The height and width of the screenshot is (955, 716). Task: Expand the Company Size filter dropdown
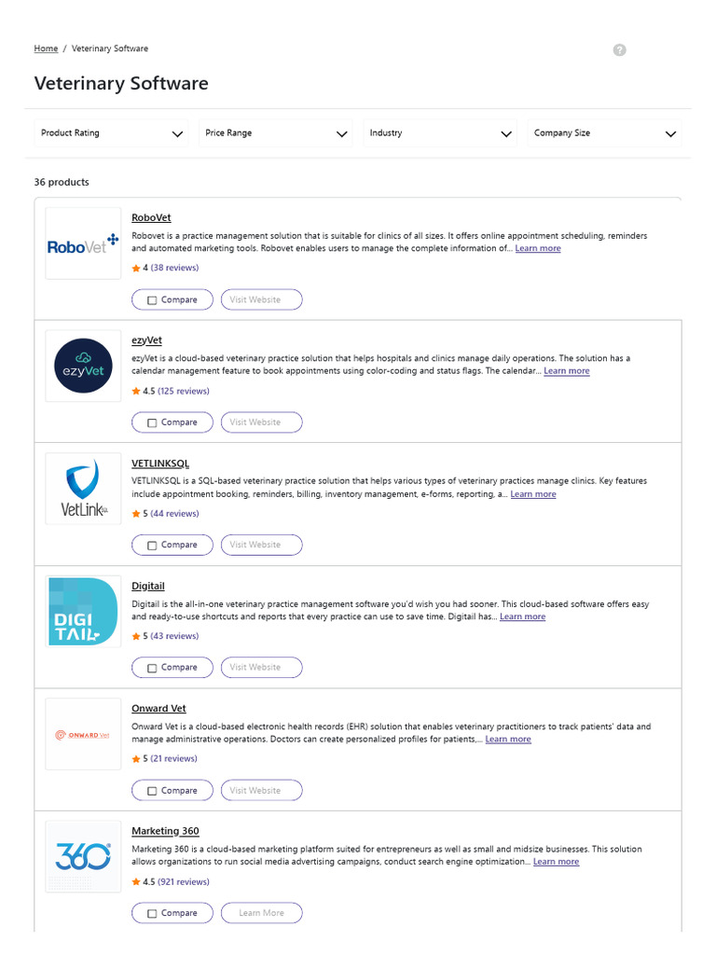[604, 132]
